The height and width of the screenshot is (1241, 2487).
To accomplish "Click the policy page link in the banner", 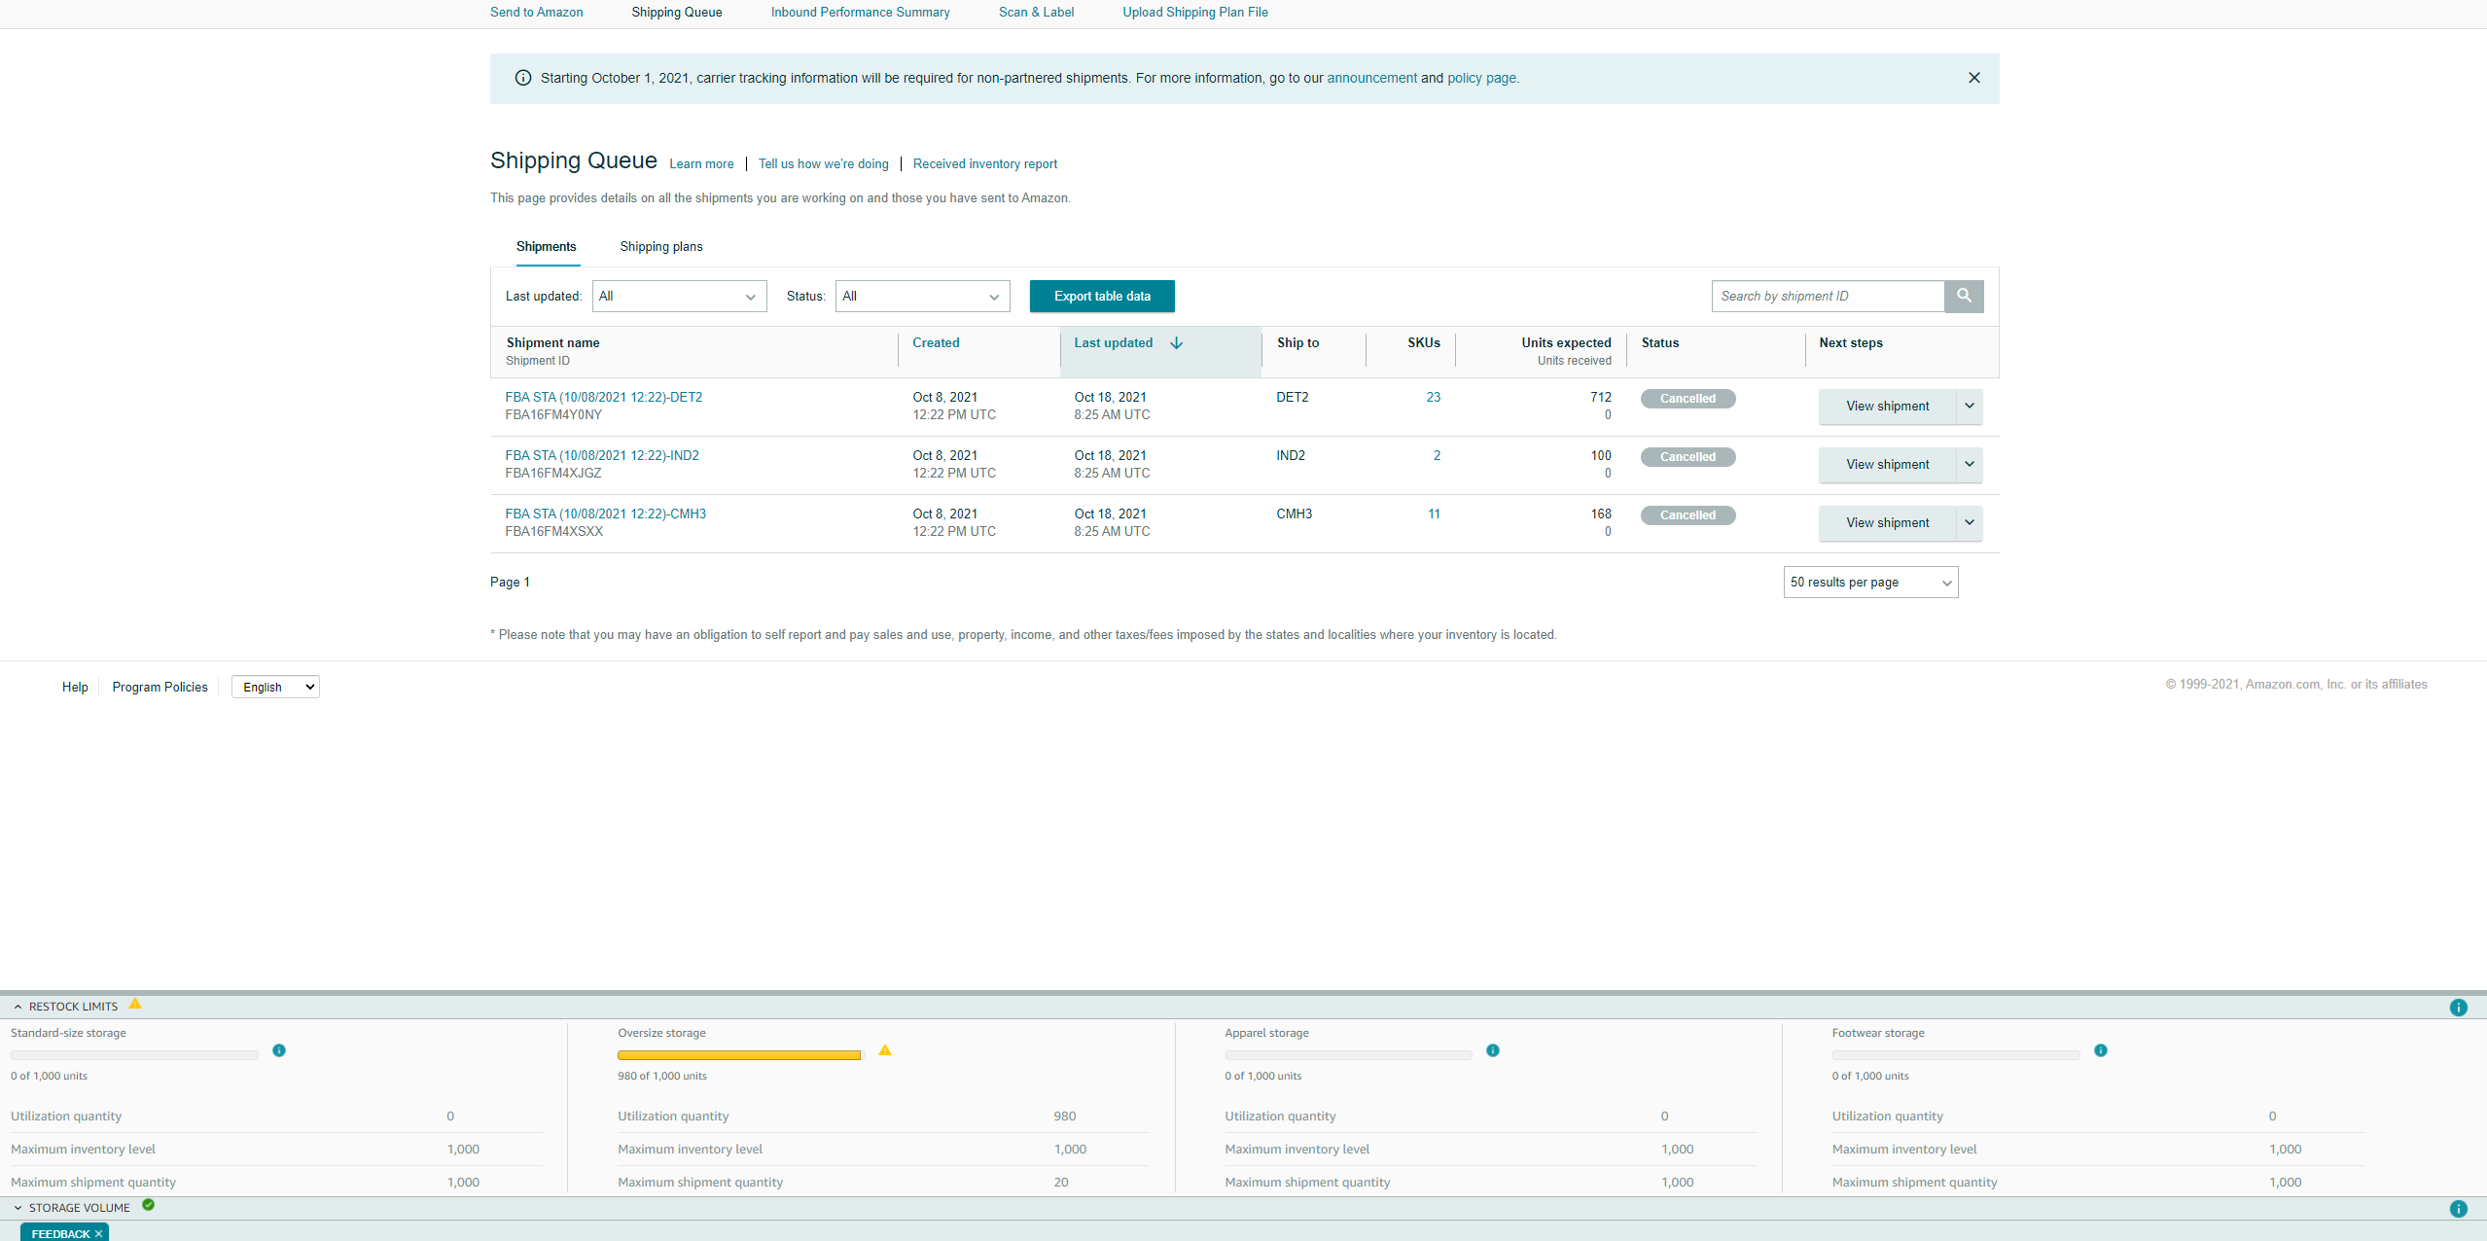I will (1481, 78).
